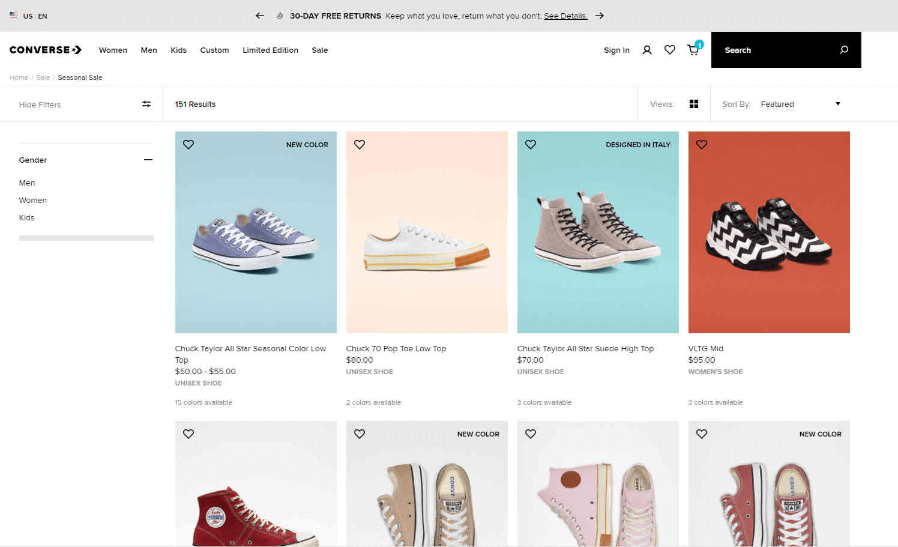Image resolution: width=898 pixels, height=547 pixels.
Task: Open Chuck Taylor Seasonal Color Low Top image
Action: pos(256,232)
